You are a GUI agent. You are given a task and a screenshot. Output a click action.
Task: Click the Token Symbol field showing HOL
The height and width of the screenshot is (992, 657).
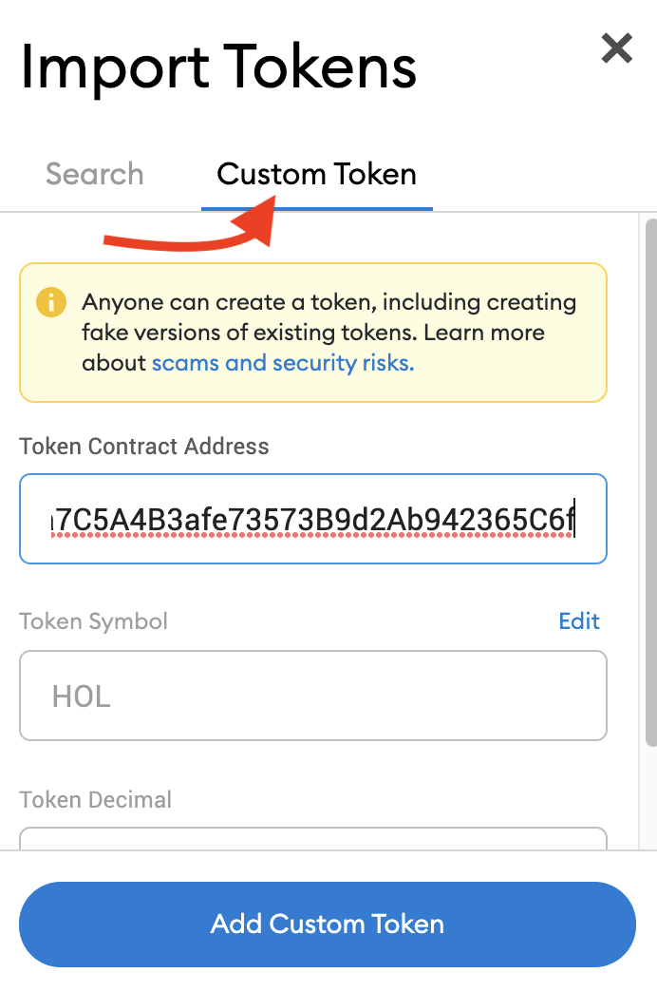(313, 696)
